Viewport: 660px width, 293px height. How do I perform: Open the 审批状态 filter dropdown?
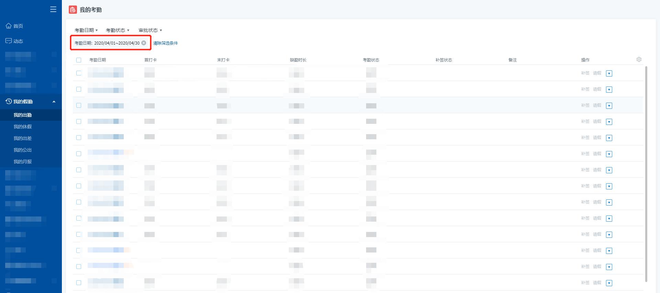[x=150, y=30]
